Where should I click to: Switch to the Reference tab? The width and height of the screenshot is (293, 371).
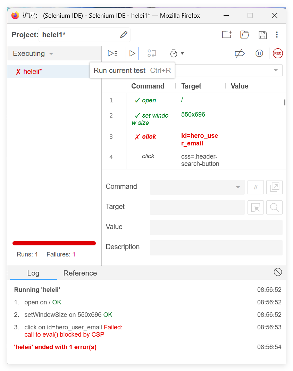80,273
